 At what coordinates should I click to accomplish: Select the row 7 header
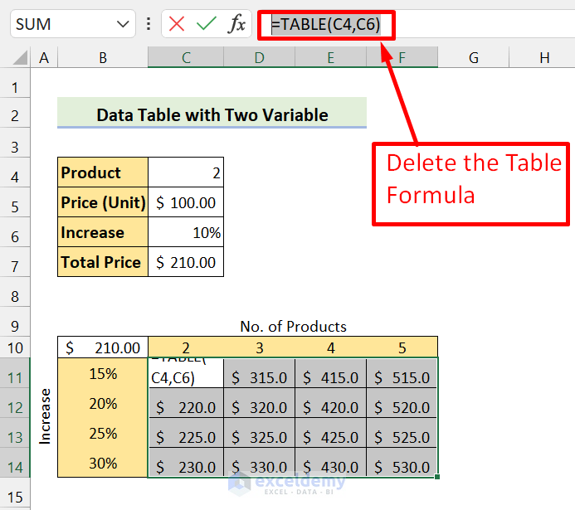pyautogui.click(x=15, y=264)
